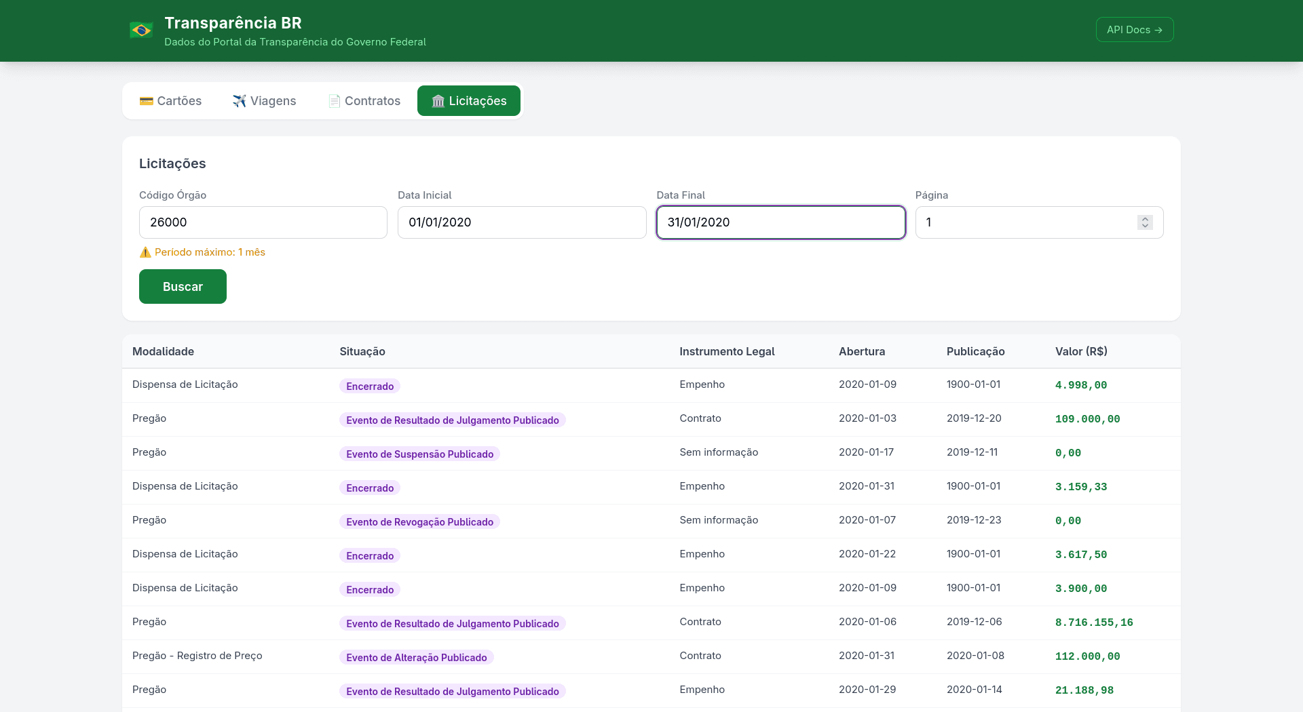Click the Buscar button

coord(183,287)
